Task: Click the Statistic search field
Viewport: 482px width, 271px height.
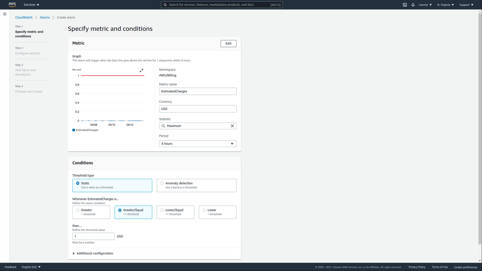Action: 197,126
